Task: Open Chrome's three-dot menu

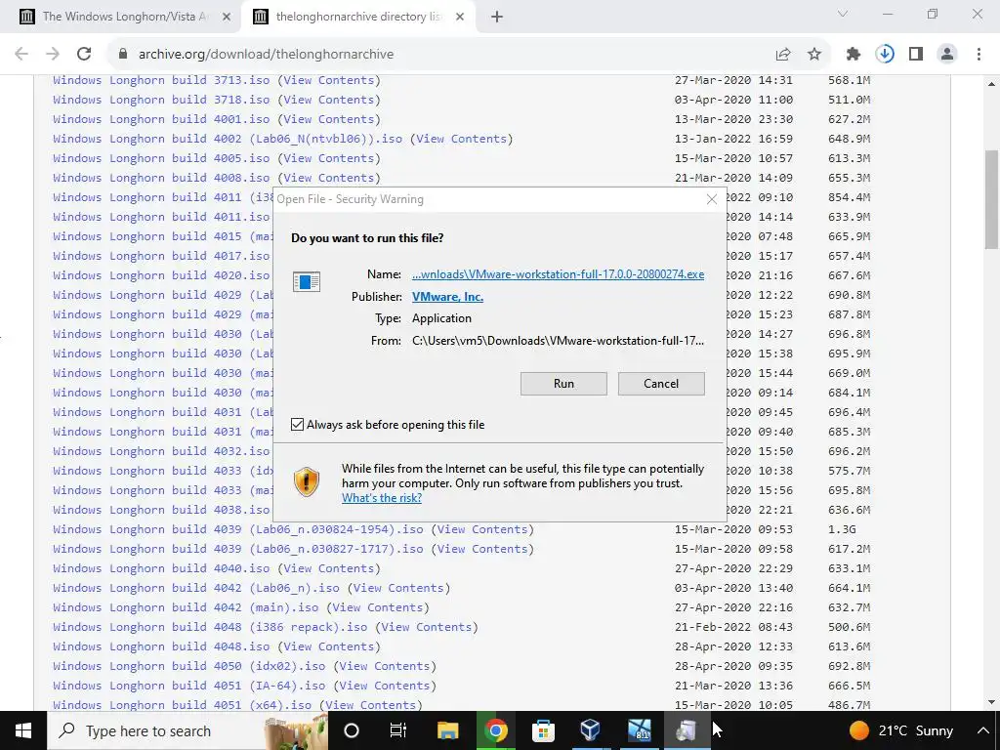Action: [979, 55]
